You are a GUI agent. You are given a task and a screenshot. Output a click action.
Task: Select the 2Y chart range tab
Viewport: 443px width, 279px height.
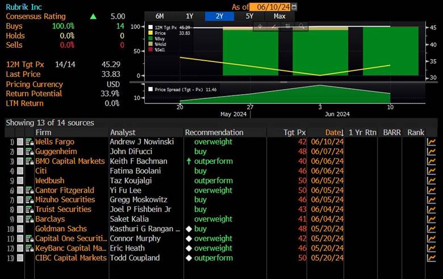[220, 16]
